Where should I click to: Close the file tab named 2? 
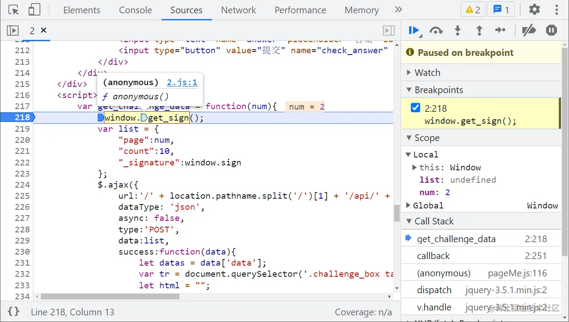(x=44, y=30)
